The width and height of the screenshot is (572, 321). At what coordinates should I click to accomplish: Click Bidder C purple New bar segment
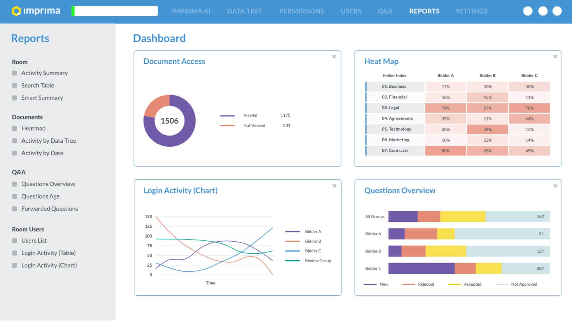[421, 268]
